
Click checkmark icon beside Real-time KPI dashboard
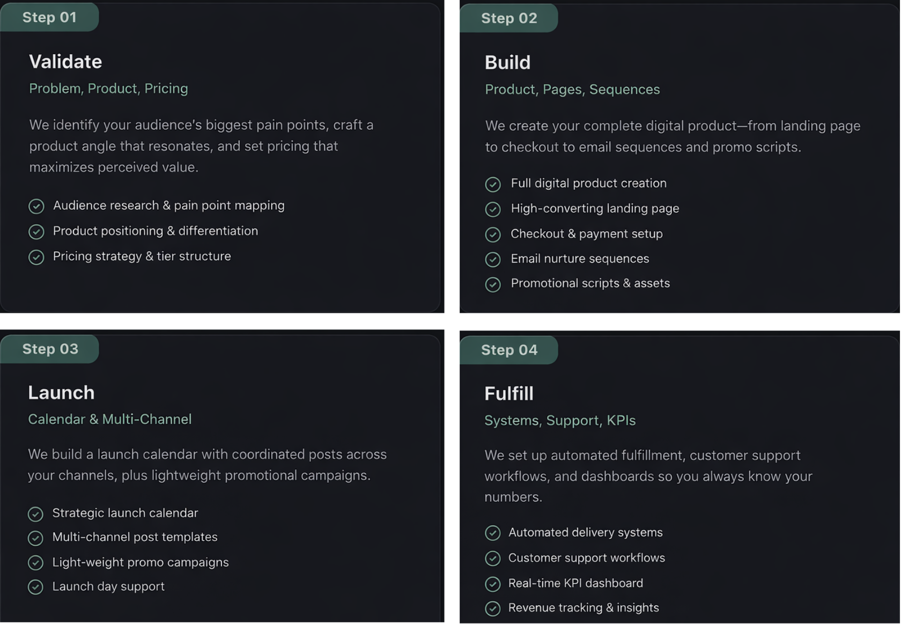(x=492, y=584)
